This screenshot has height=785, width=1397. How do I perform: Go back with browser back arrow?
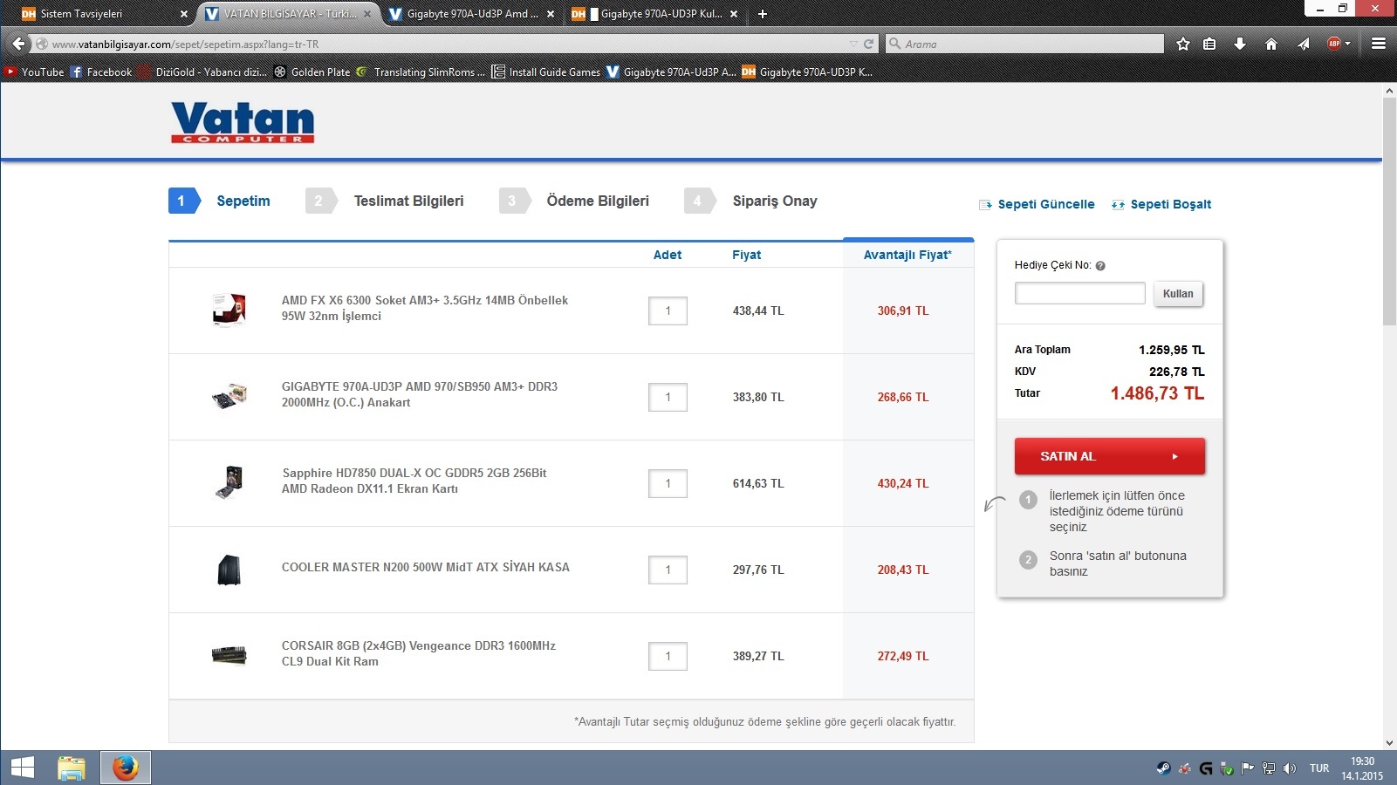pos(18,44)
